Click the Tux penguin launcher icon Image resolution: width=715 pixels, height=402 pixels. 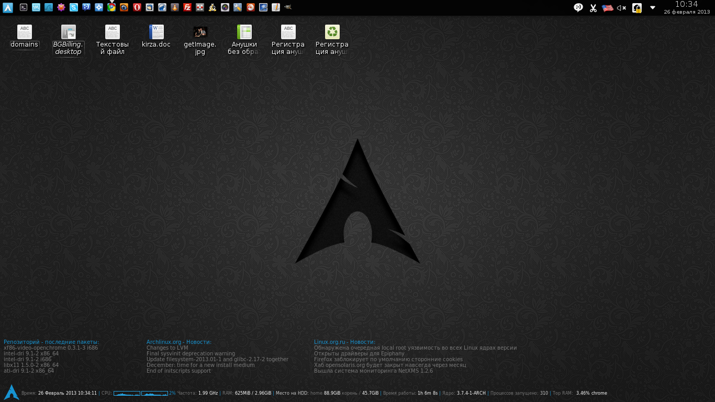click(213, 7)
